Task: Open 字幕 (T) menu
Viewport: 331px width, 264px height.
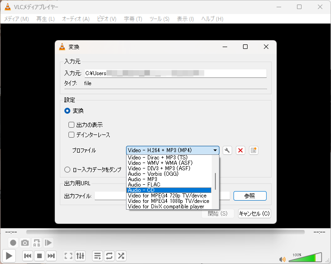Action: coord(133,19)
